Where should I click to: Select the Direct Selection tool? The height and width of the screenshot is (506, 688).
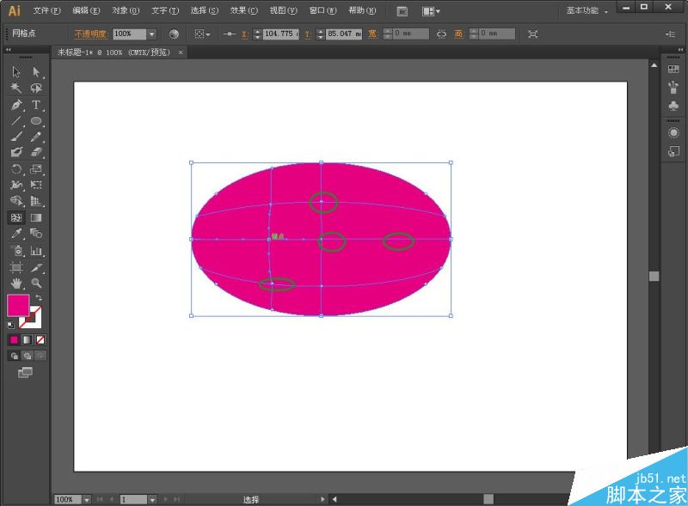click(x=36, y=71)
